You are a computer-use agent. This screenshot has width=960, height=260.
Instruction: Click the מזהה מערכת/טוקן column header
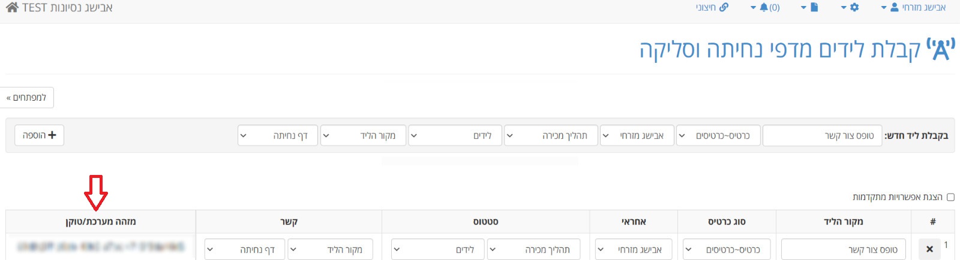click(x=101, y=222)
